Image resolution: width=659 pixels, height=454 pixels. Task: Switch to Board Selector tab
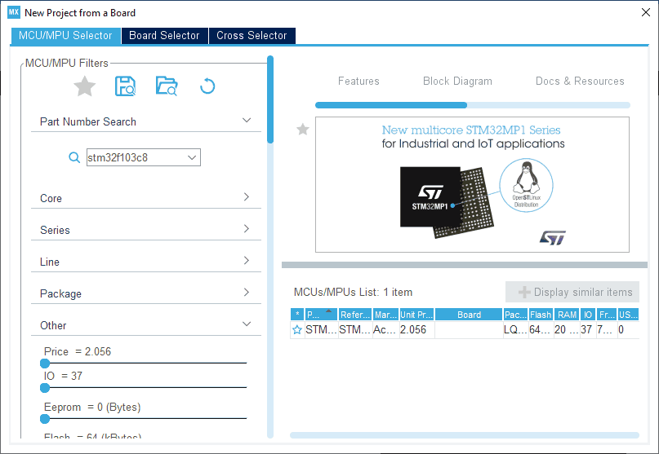[x=164, y=36]
